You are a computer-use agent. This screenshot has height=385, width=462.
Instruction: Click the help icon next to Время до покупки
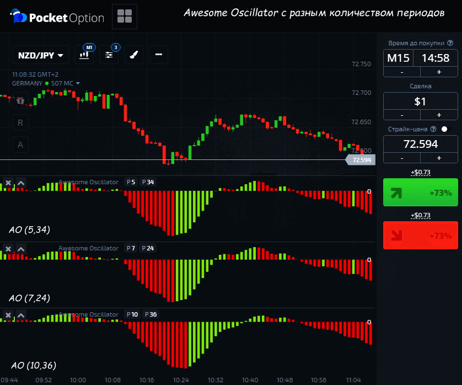click(450, 42)
